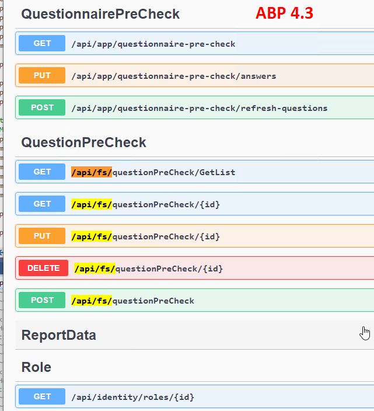Open GET /api/fs/questionPreCheck/{id} path text

(x=145, y=204)
